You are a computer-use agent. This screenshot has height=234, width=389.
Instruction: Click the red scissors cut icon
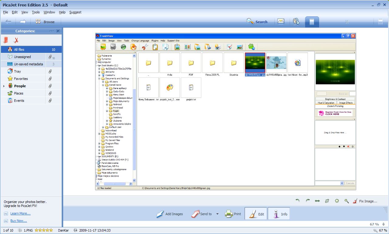pyautogui.click(x=16, y=40)
